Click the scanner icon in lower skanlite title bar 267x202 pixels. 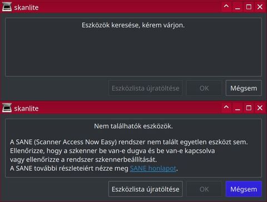pyautogui.click(x=7, y=108)
